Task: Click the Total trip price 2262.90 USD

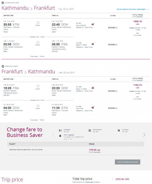Action: click(x=122, y=179)
